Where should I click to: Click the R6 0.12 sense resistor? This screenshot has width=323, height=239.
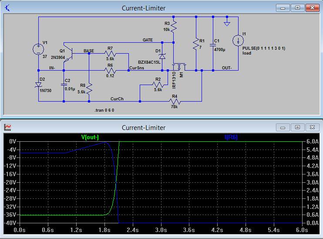[109, 70]
